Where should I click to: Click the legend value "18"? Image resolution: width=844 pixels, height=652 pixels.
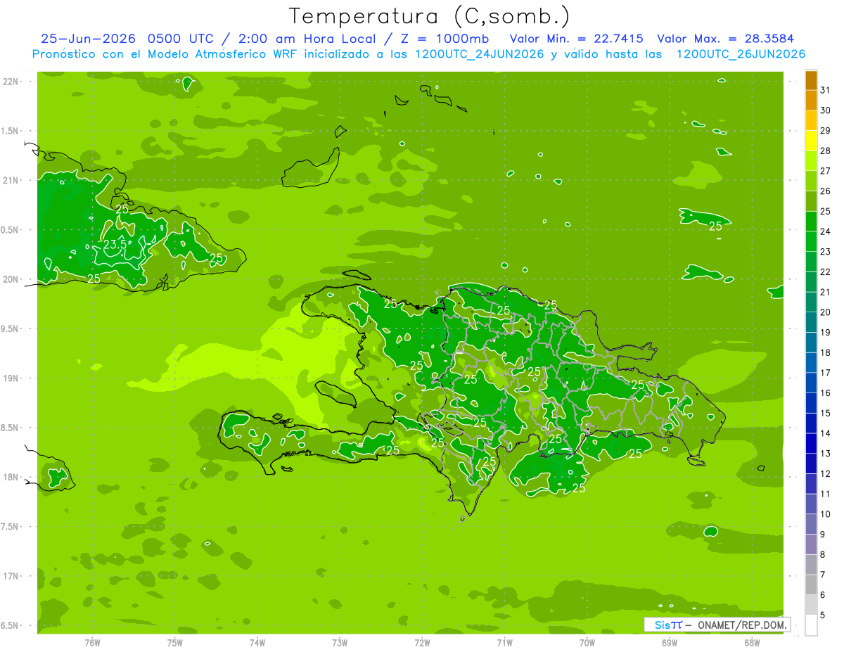[x=825, y=352]
